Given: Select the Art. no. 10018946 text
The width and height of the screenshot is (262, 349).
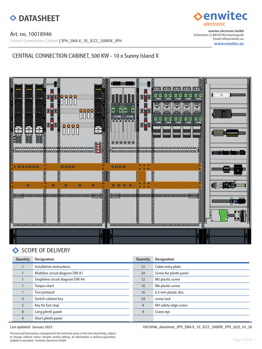Looking at the screenshot, I should [x=31, y=34].
